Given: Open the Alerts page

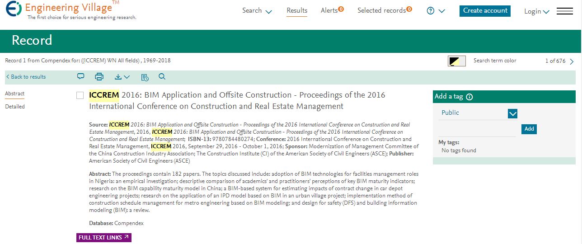Looking at the screenshot, I should pos(332,10).
